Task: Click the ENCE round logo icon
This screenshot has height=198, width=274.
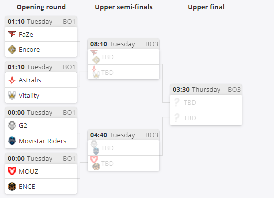Action: click(x=12, y=186)
